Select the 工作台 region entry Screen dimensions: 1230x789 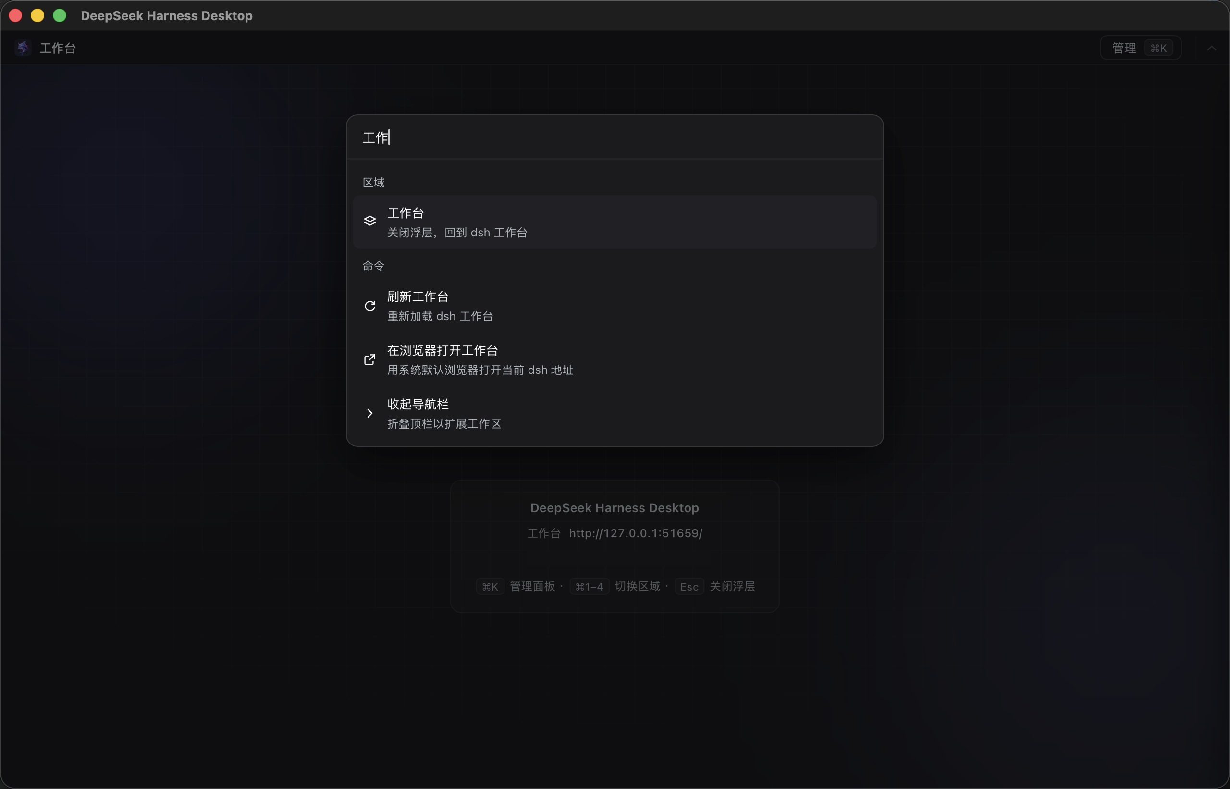coord(615,222)
